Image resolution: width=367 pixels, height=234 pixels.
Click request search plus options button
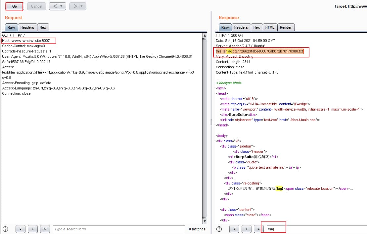click(x=33, y=229)
